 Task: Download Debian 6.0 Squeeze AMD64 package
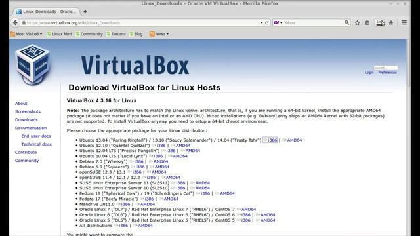coord(159,167)
